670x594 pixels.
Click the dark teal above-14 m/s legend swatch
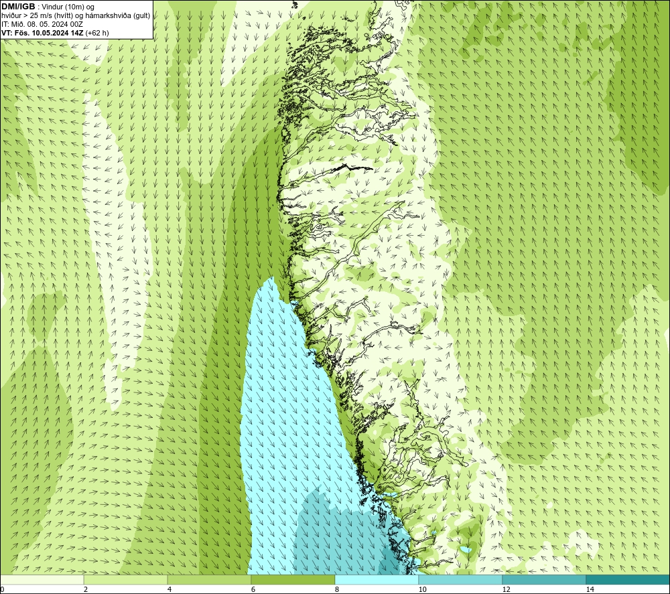(628, 580)
